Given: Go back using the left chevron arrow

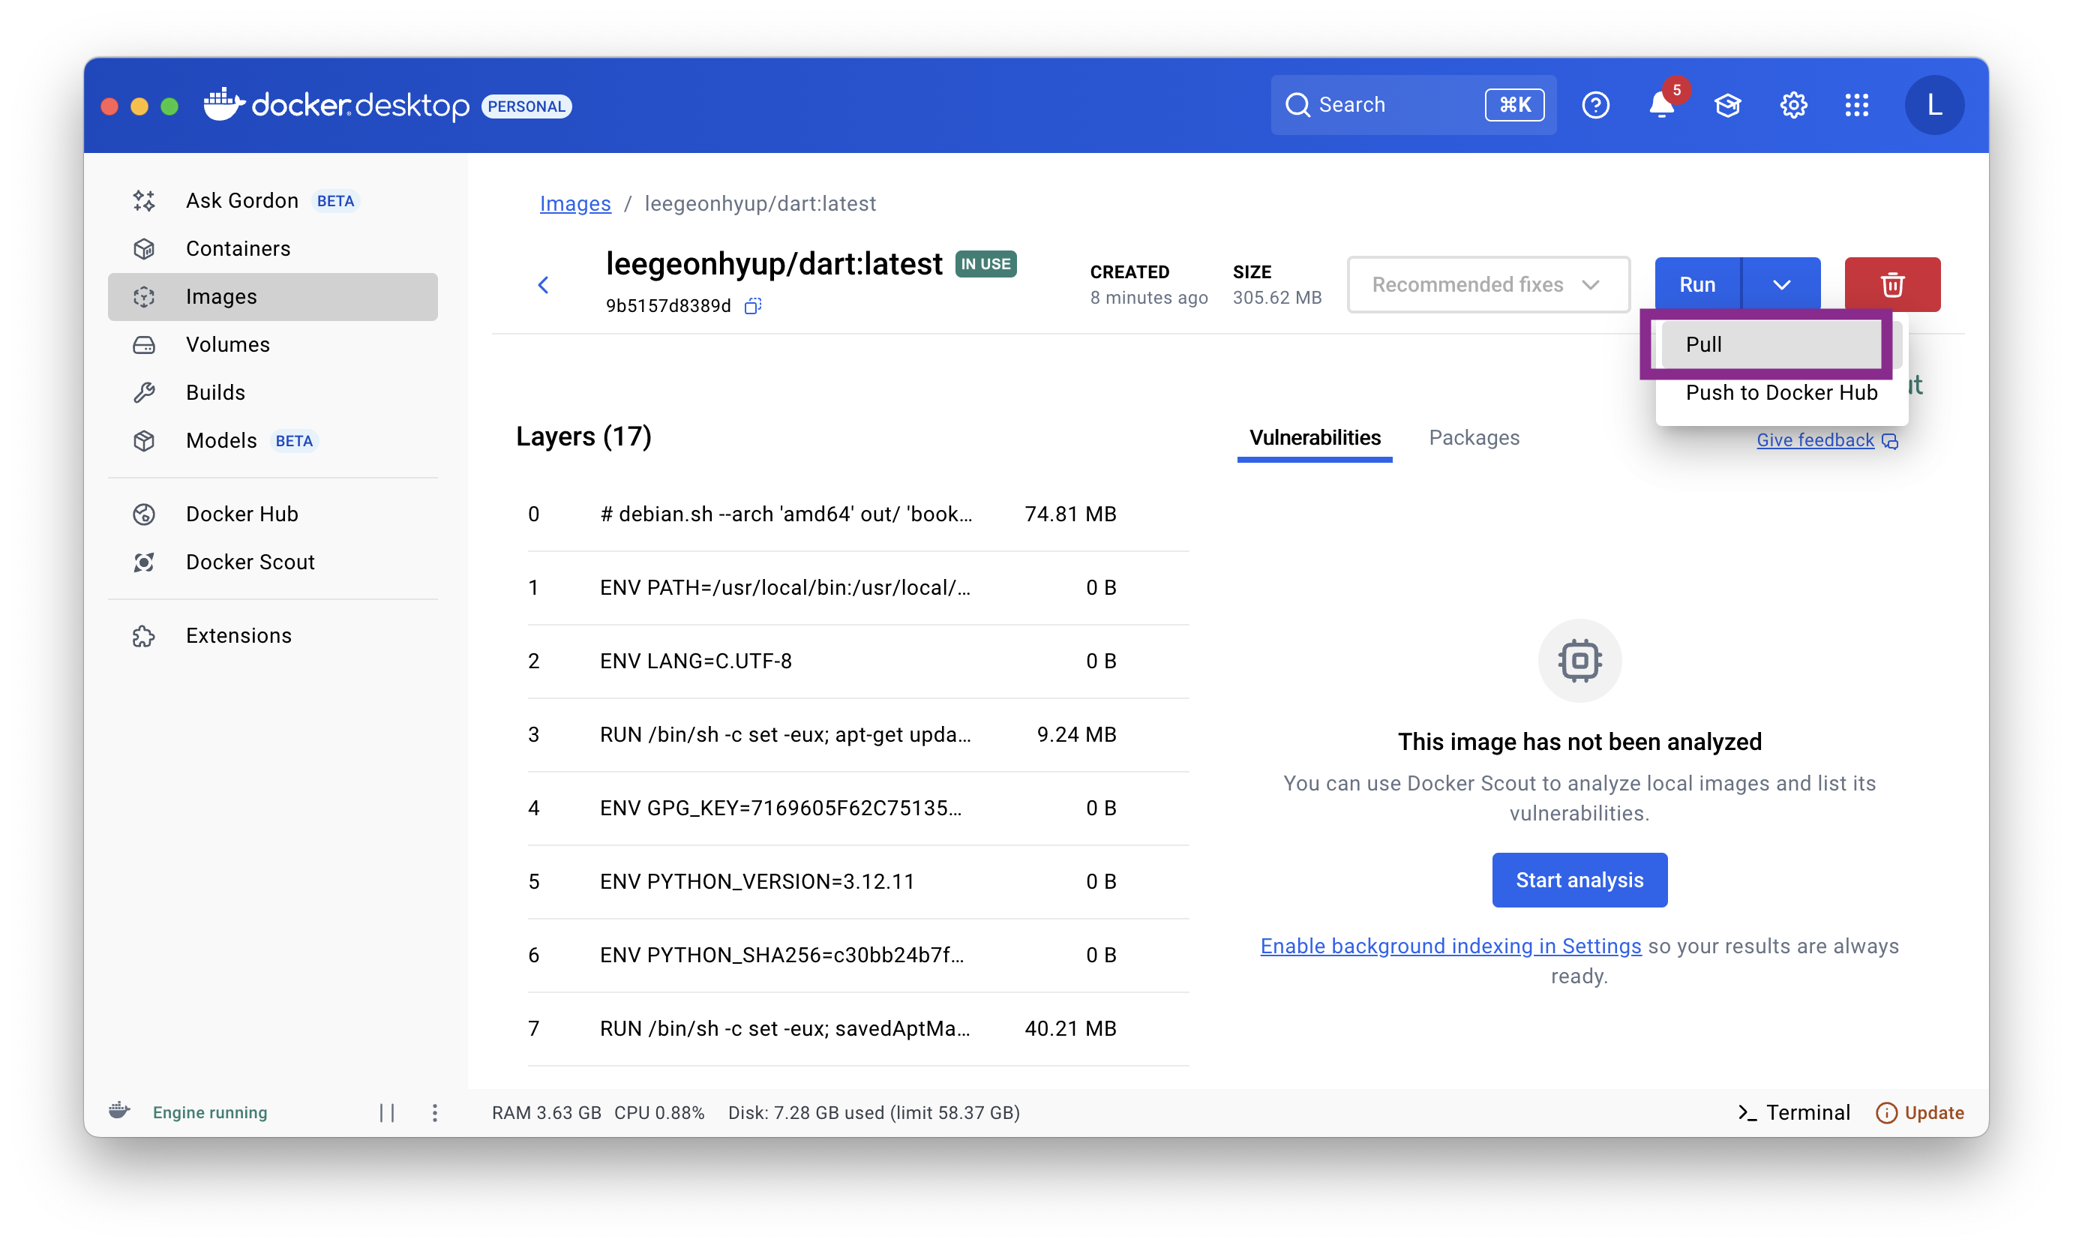Looking at the screenshot, I should (543, 285).
